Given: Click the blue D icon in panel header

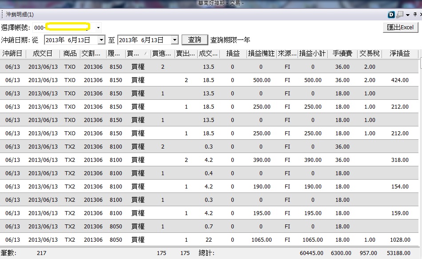Looking at the screenshot, I should [391, 15].
